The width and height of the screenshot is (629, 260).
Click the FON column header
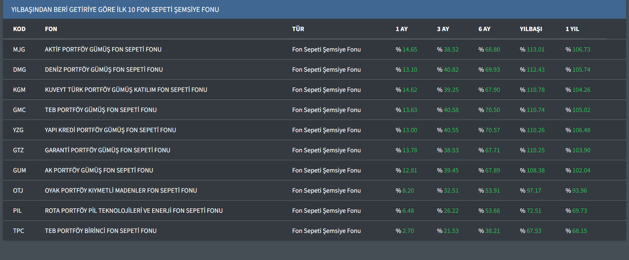(51, 29)
